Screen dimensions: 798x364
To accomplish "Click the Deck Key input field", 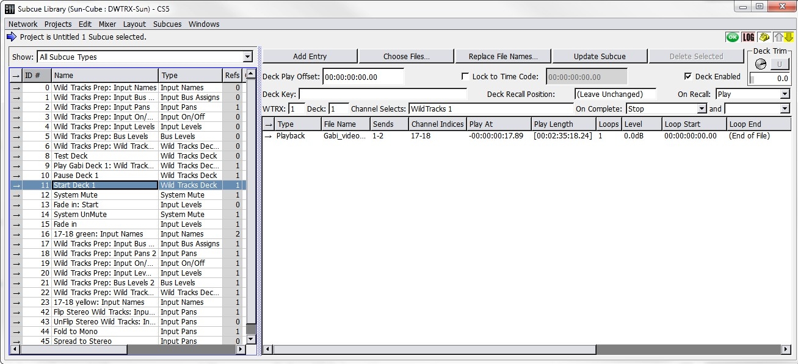I will [x=382, y=95].
